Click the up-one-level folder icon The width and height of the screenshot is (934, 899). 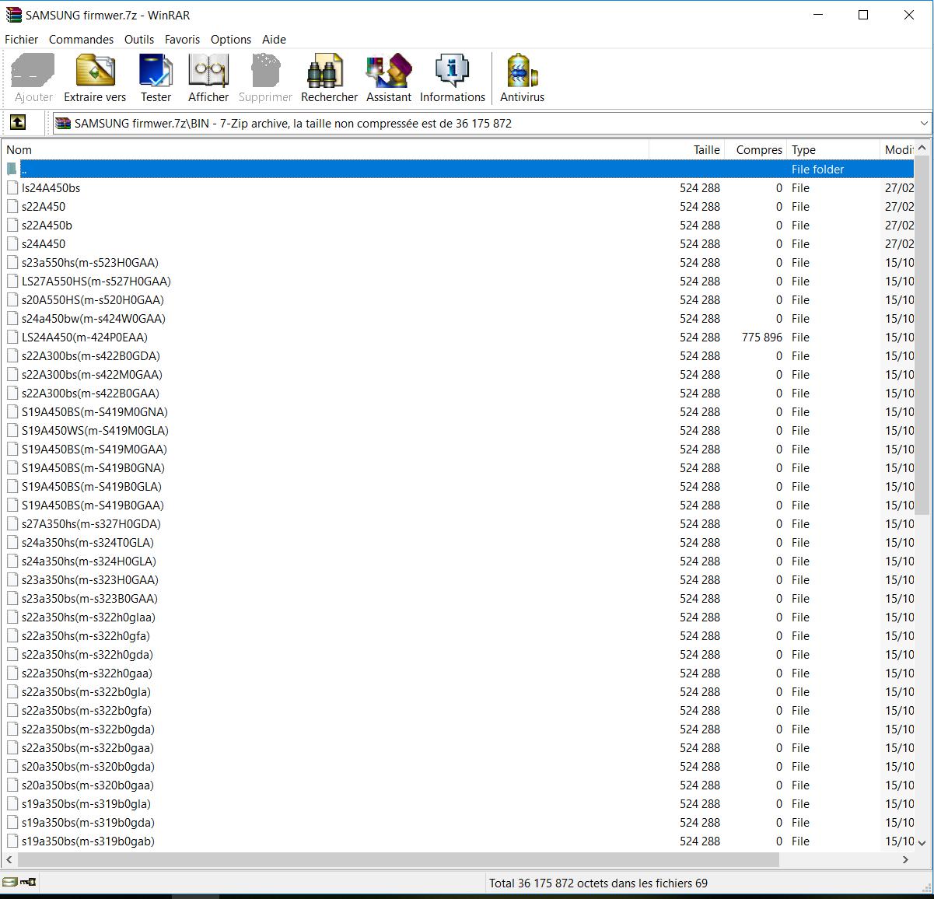point(16,122)
